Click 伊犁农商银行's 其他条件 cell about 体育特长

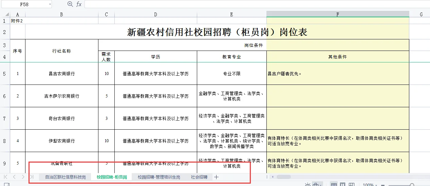tap(338, 141)
